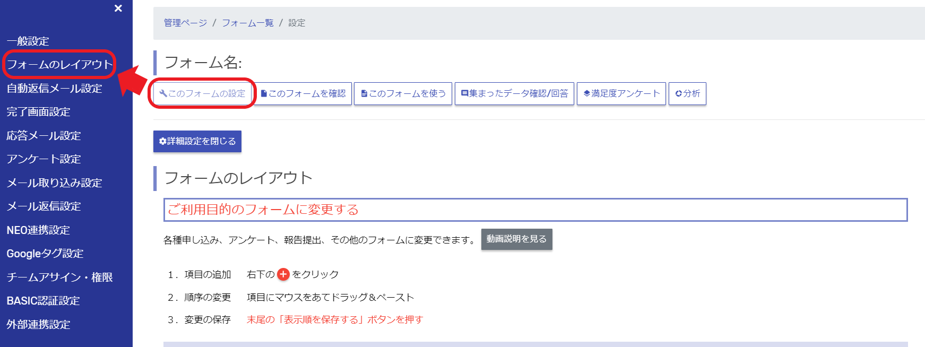Go to フォーム一覧 breadcrumb link
925x347 pixels.
click(248, 23)
